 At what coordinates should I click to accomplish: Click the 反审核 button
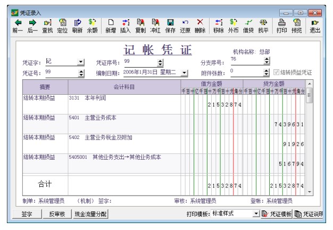[x=57, y=214]
